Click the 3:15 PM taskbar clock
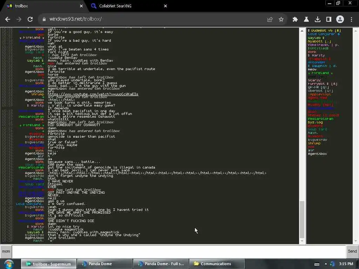 [x=346, y=264]
